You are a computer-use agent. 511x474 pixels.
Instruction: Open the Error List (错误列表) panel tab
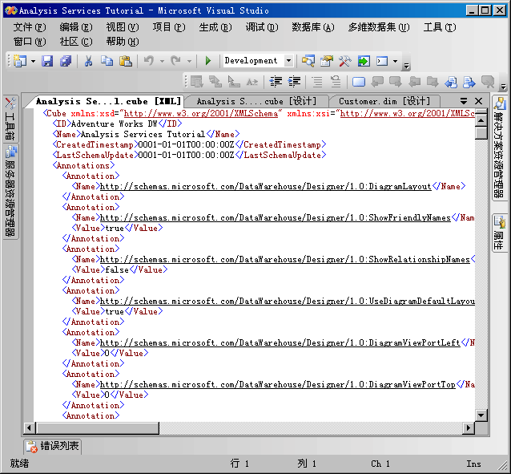(x=54, y=446)
